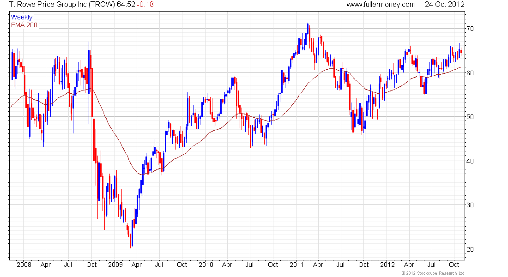The height and width of the screenshot is (277, 508).
Task: Click the final 'Oct' label of 2012
Action: 454,265
